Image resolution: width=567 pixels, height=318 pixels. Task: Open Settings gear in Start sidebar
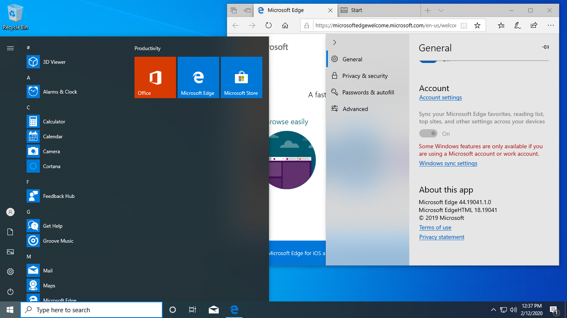(10, 272)
